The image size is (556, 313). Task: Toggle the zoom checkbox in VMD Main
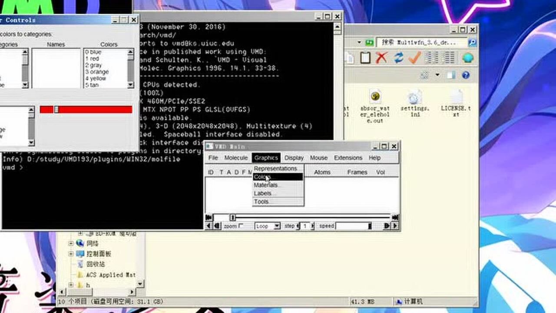[x=241, y=226]
